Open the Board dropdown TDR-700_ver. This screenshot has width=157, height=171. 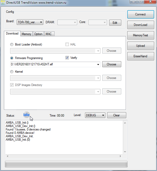coord(30,22)
